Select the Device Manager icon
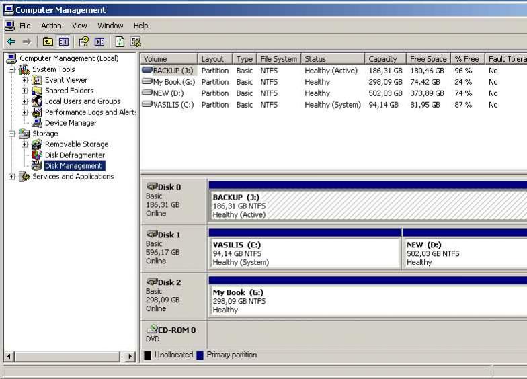Image resolution: width=527 pixels, height=379 pixels. click(x=36, y=123)
